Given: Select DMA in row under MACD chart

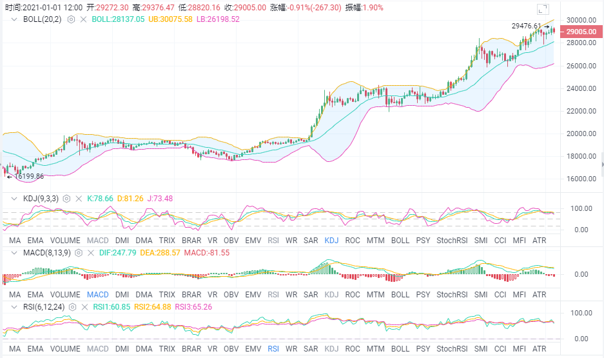Looking at the screenshot, I should (x=144, y=295).
